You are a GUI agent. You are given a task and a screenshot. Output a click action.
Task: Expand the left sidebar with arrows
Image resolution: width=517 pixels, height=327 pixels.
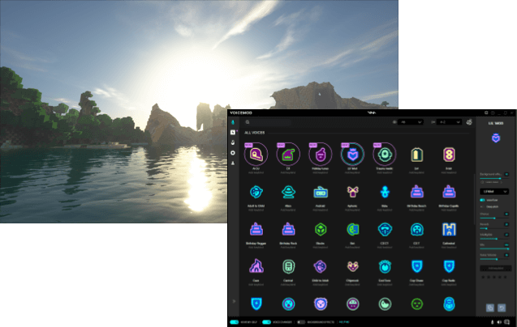234,301
